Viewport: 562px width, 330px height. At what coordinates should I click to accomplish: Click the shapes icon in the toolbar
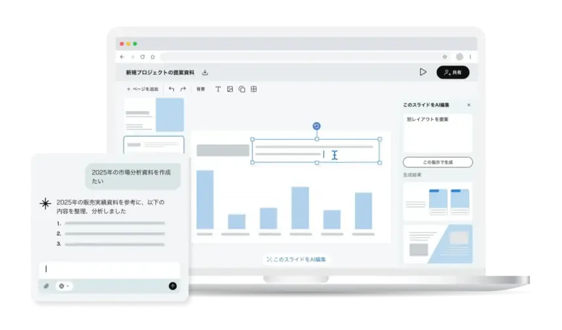pos(242,89)
